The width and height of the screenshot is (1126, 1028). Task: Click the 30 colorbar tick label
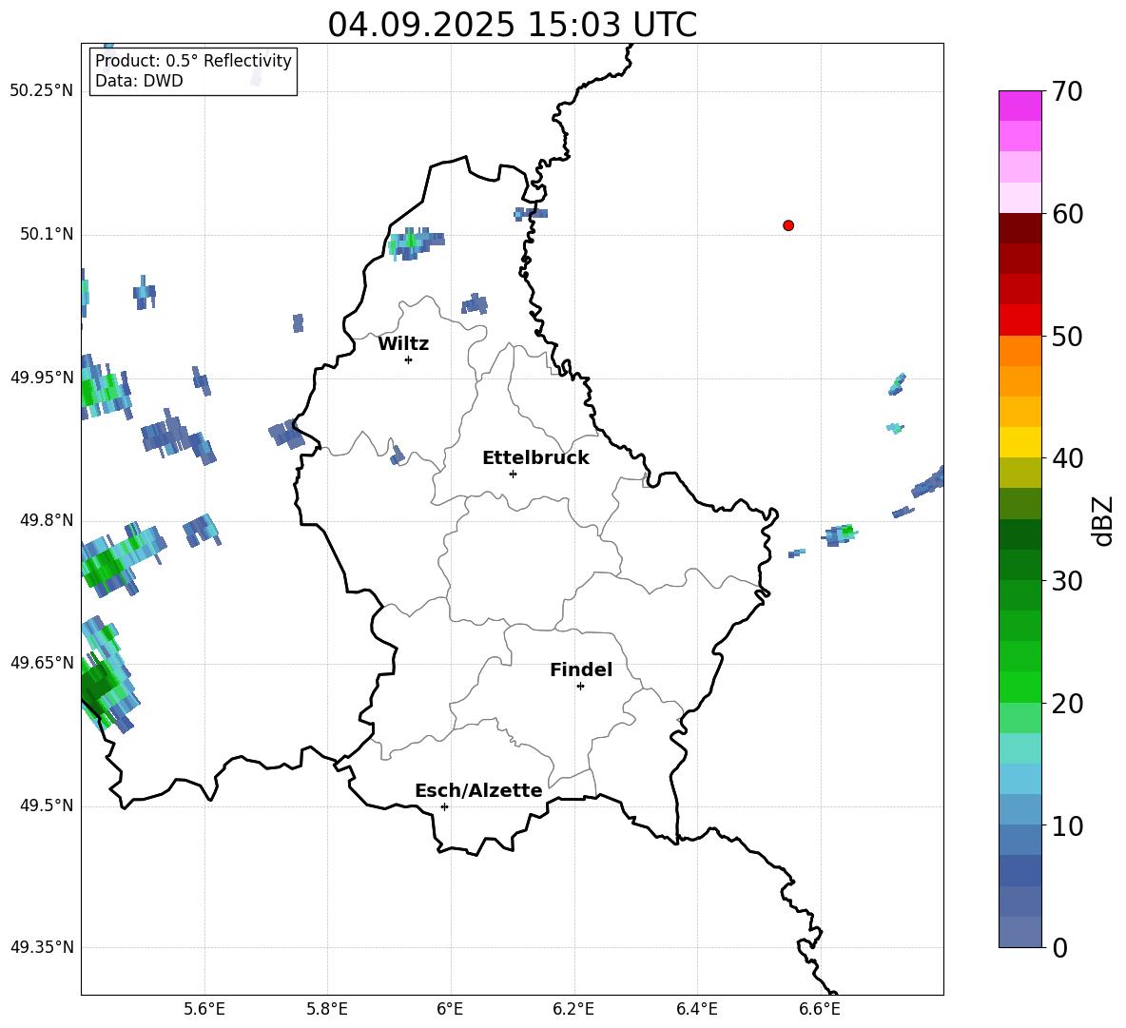(1067, 581)
